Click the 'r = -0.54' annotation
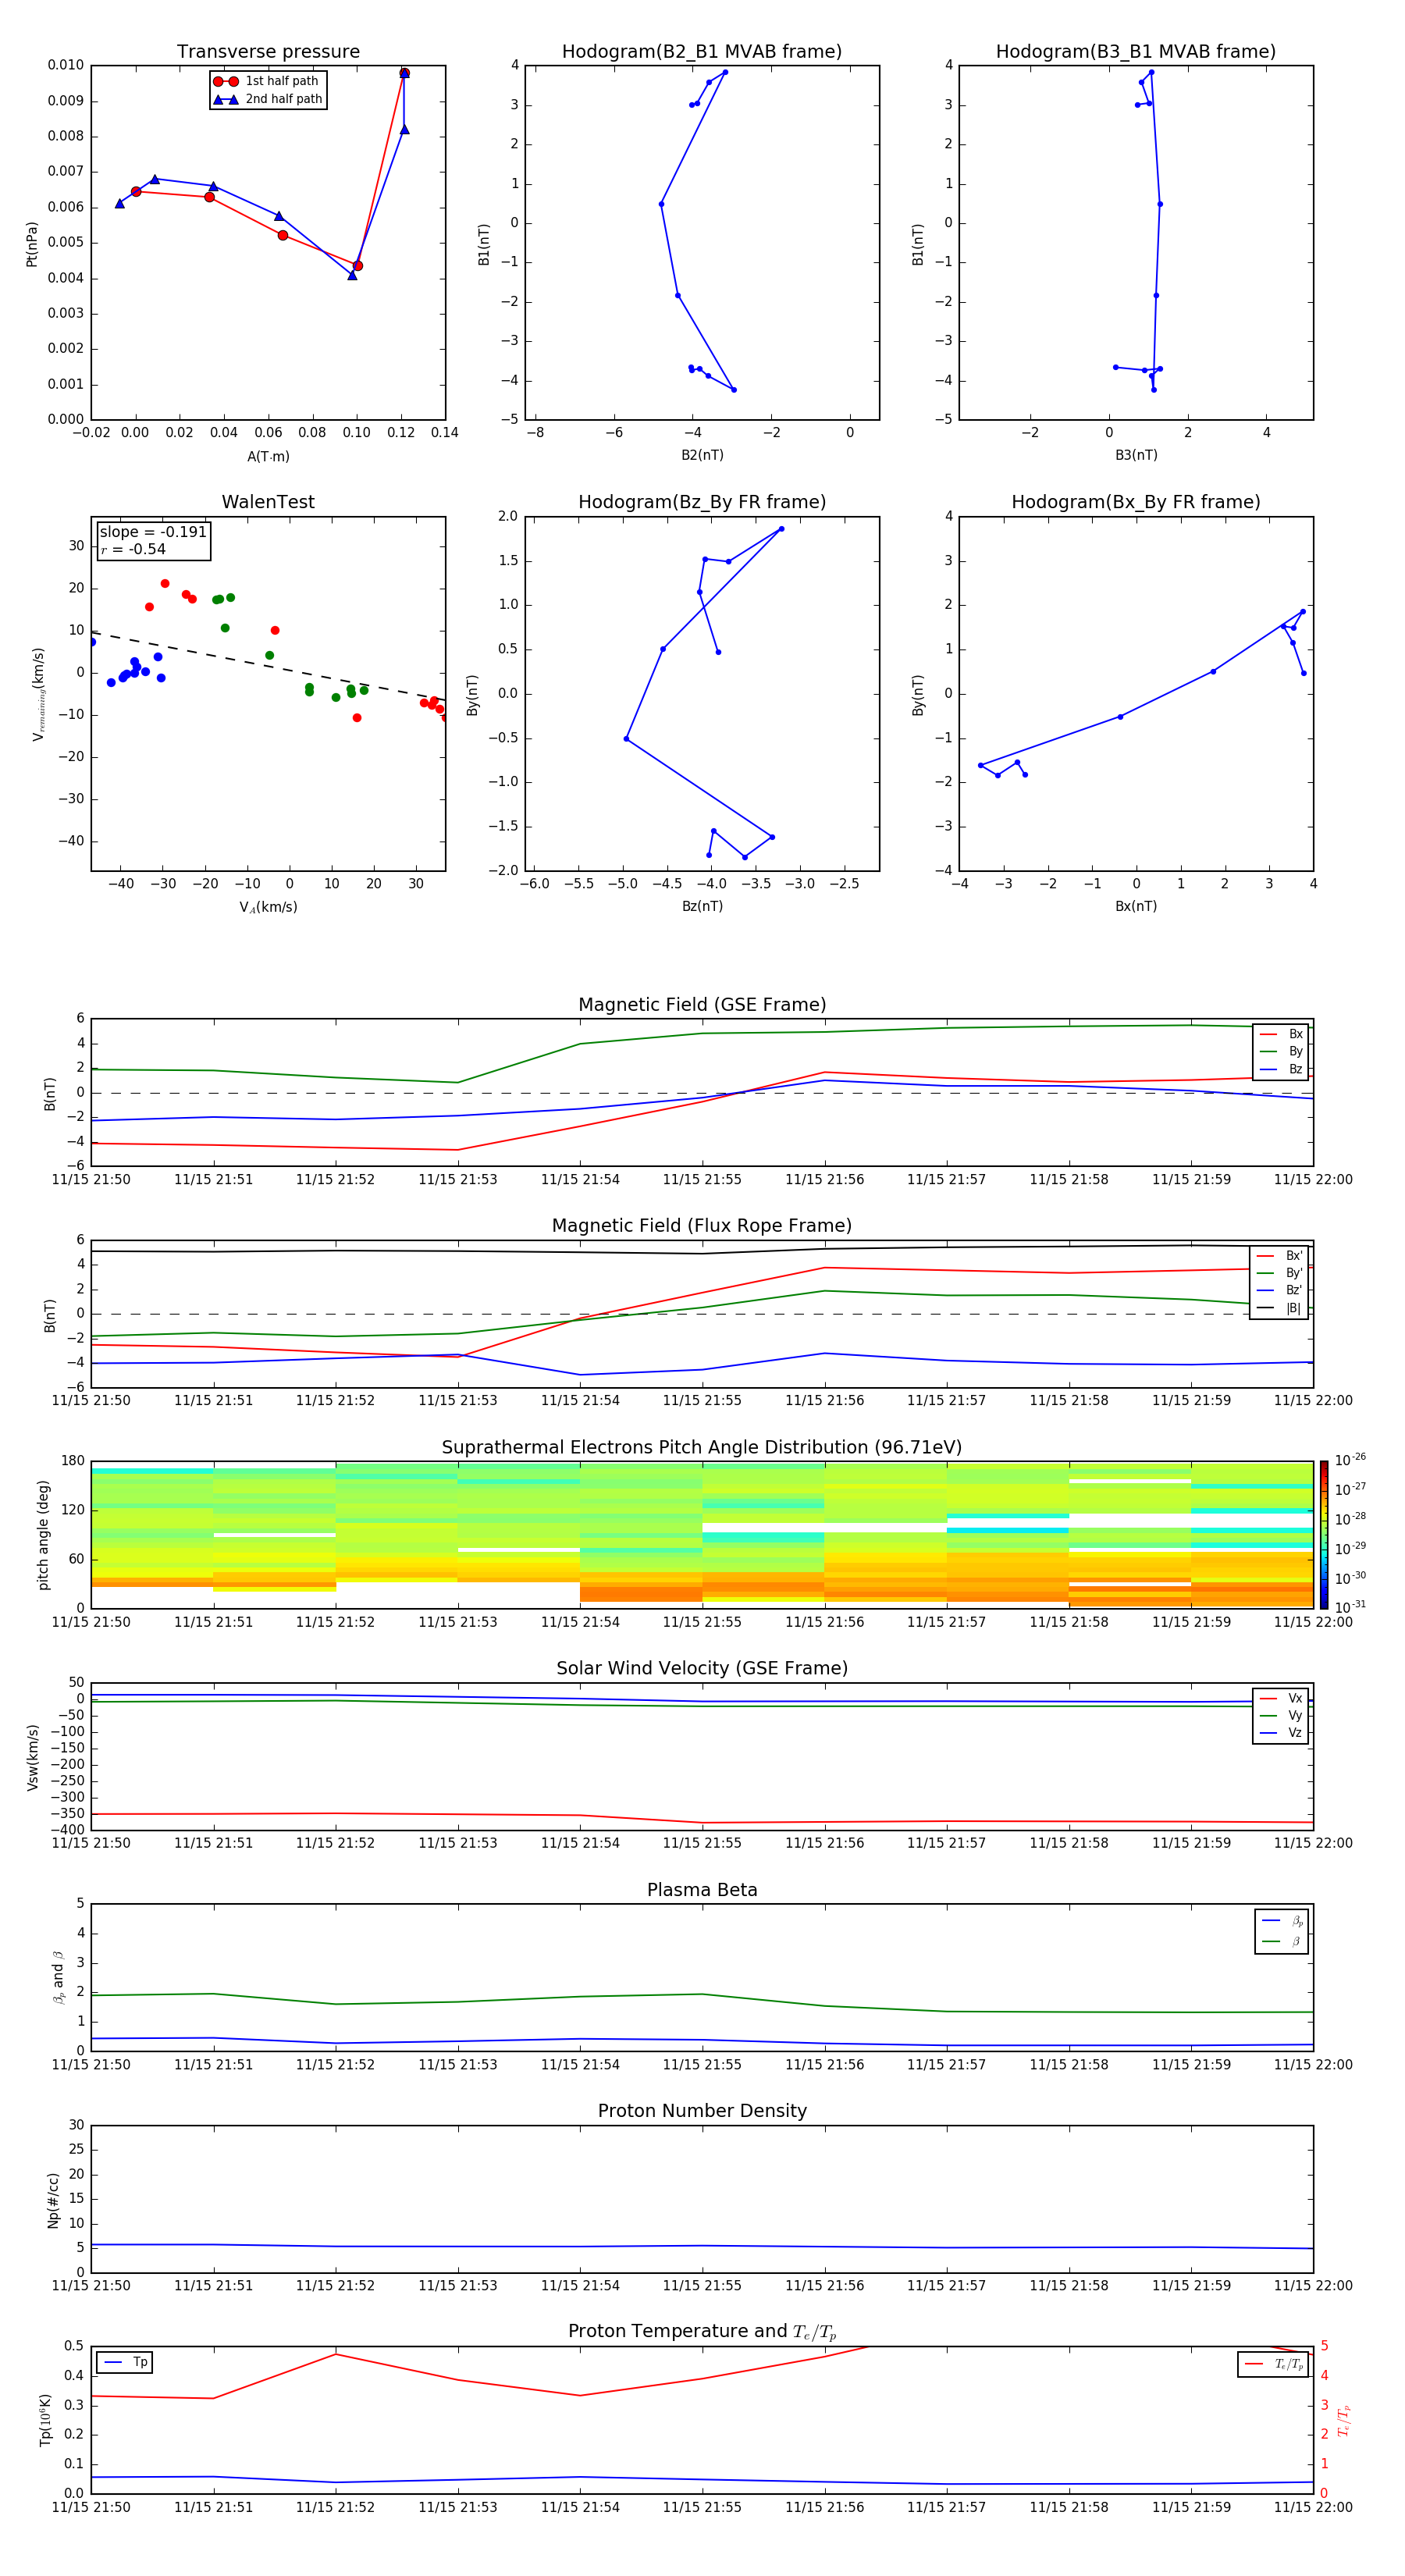This screenshot has height=2576, width=1405. point(133,549)
